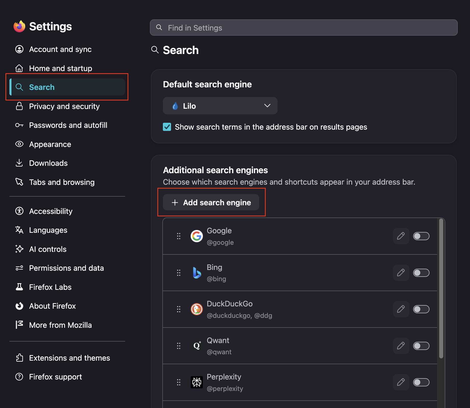Image resolution: width=470 pixels, height=408 pixels.
Task: Click the edit pencil icon for Qwant
Action: 401,346
